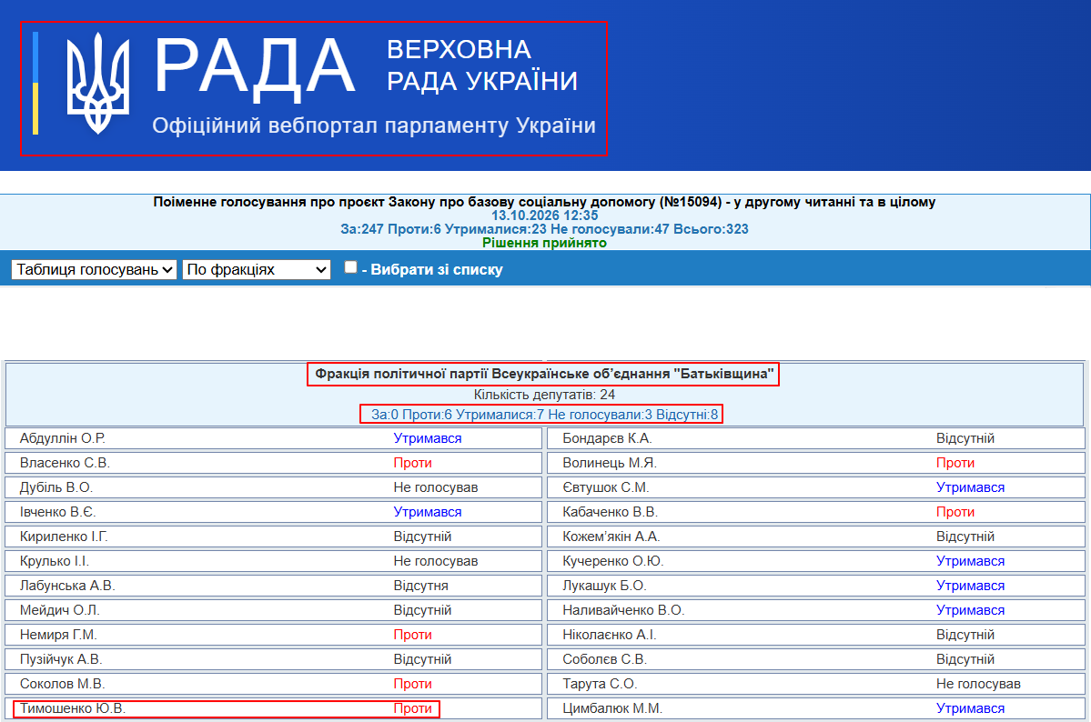Viewport: 1091px width, 722px height.
Task: Click the Ukrainian trident emblem logo
Action: [98, 84]
